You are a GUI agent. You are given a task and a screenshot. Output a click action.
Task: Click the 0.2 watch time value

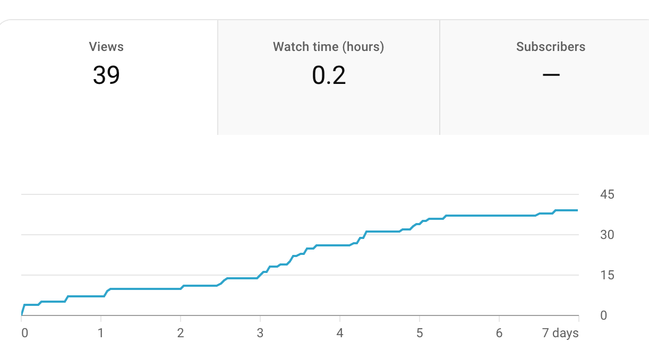pos(329,75)
